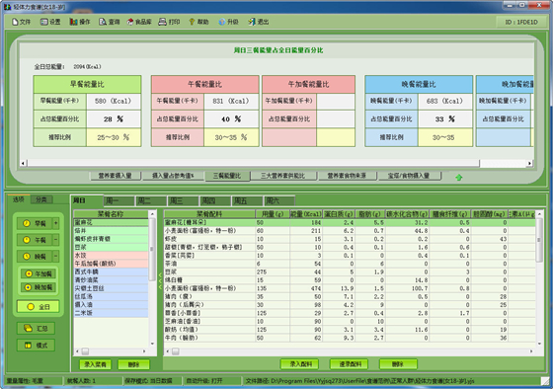Open the 周二 (Tuesday) tab
Viewport: 553px width, 389px height.
point(150,201)
